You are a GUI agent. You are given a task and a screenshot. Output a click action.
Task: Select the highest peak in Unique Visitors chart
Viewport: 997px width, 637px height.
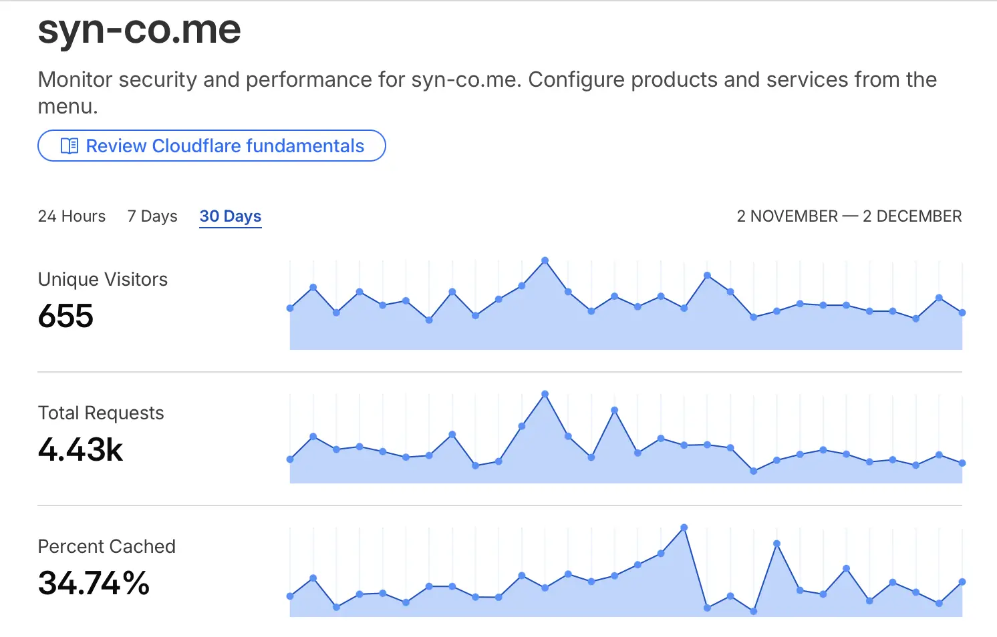(x=545, y=260)
